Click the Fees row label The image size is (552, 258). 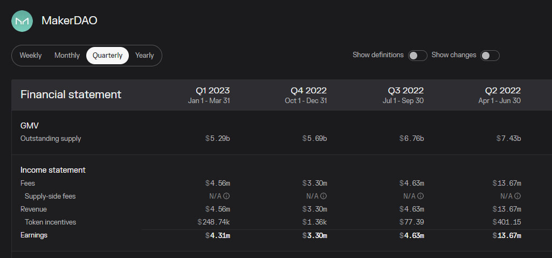tap(28, 184)
